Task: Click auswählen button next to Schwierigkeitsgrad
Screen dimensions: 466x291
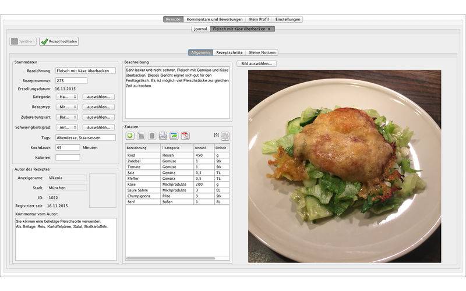Action: pyautogui.click(x=98, y=127)
